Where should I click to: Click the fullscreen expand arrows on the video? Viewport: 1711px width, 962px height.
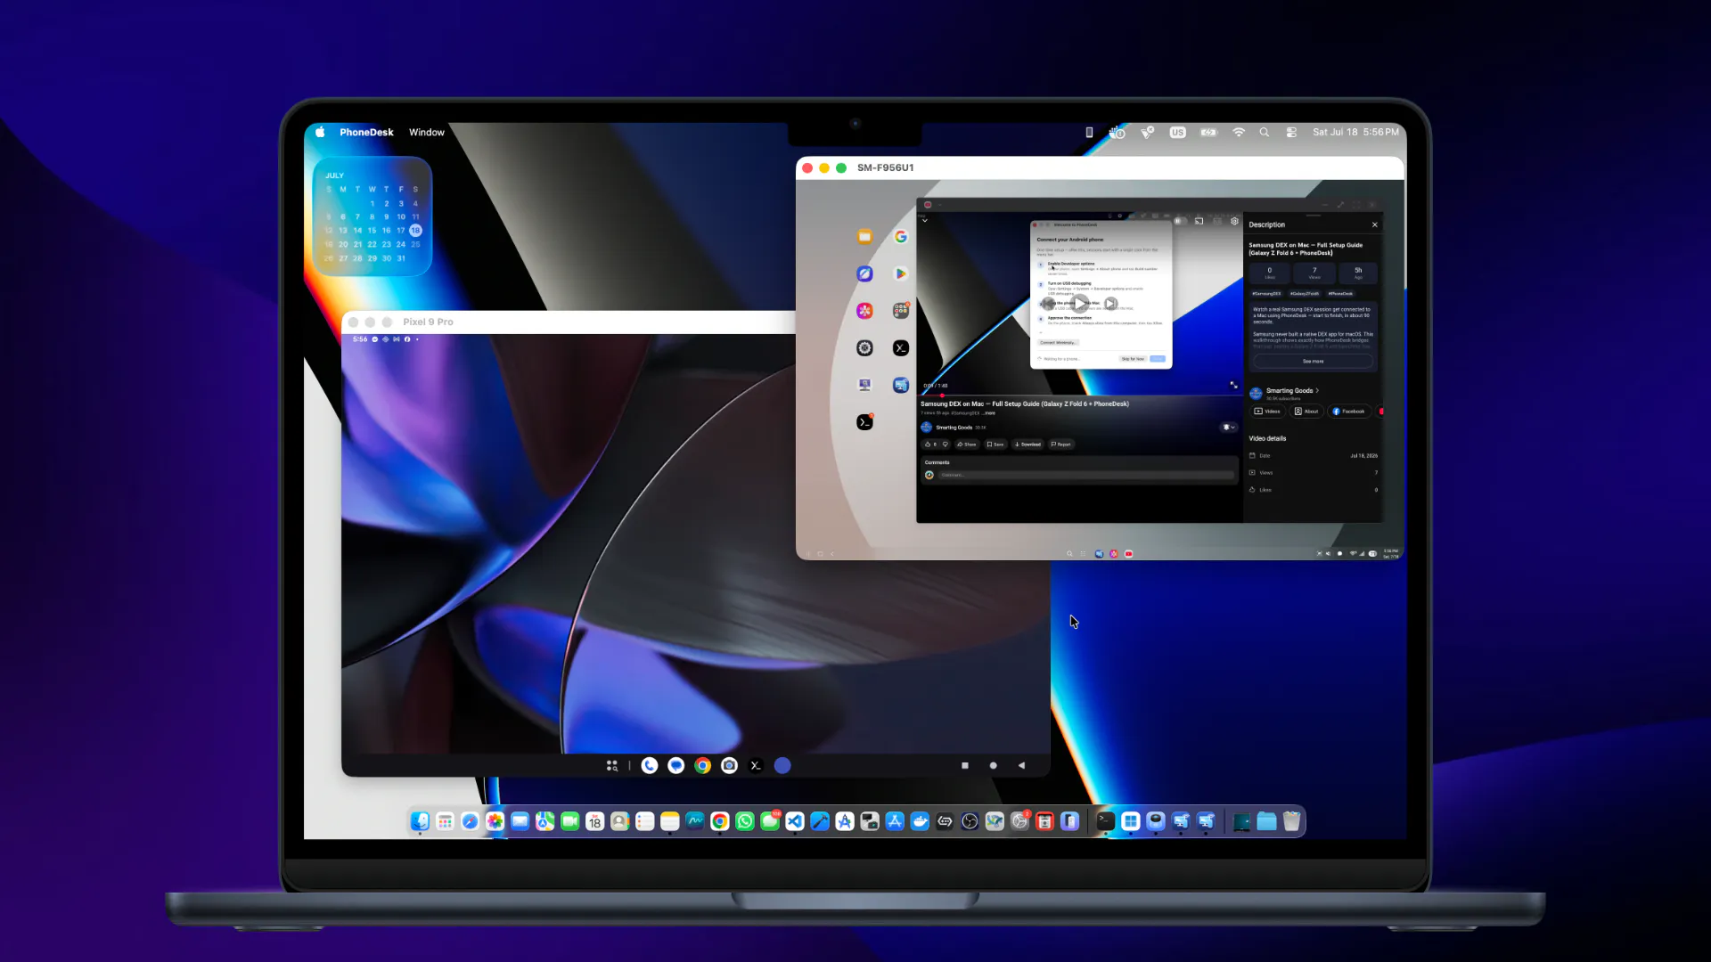click(x=1233, y=385)
